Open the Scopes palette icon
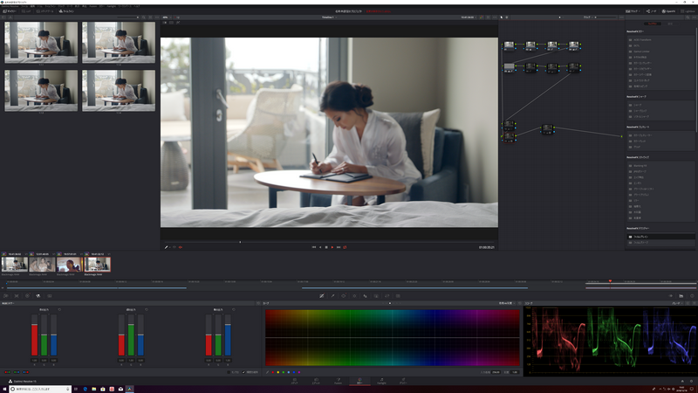 [681, 296]
